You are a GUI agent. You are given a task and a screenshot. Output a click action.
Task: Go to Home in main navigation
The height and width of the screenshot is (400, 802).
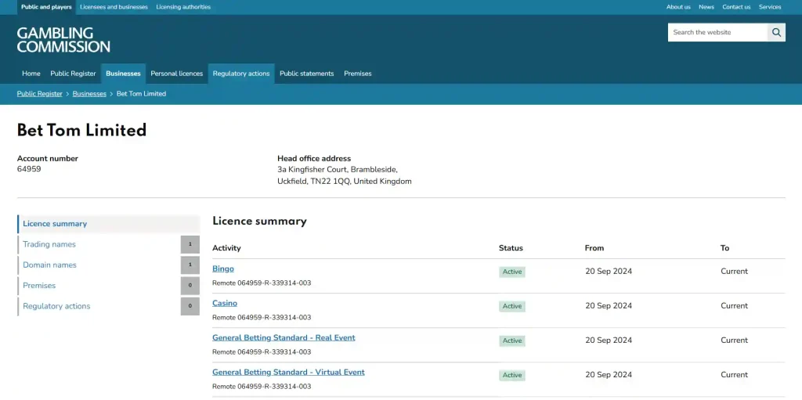(x=31, y=74)
